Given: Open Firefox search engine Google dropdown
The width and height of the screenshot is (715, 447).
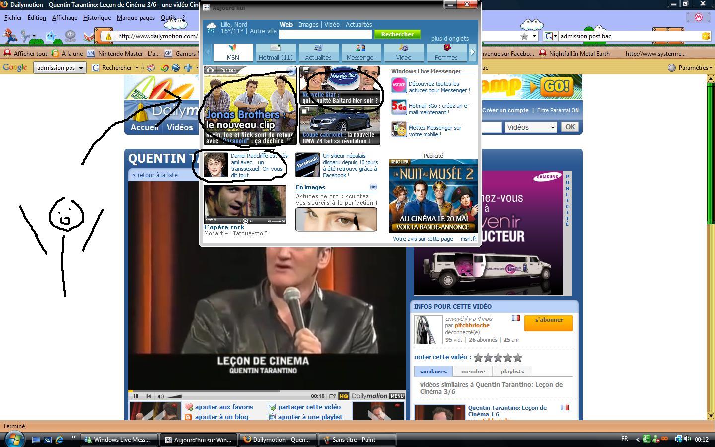Looking at the screenshot, I should (550, 36).
